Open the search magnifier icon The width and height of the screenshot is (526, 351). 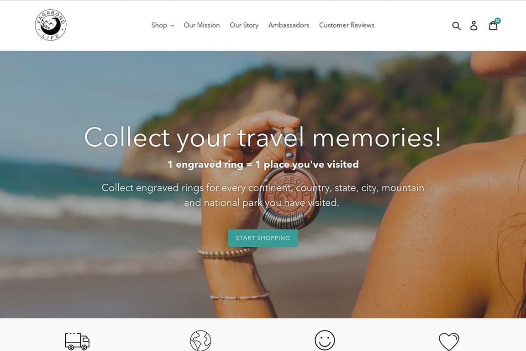click(x=456, y=26)
